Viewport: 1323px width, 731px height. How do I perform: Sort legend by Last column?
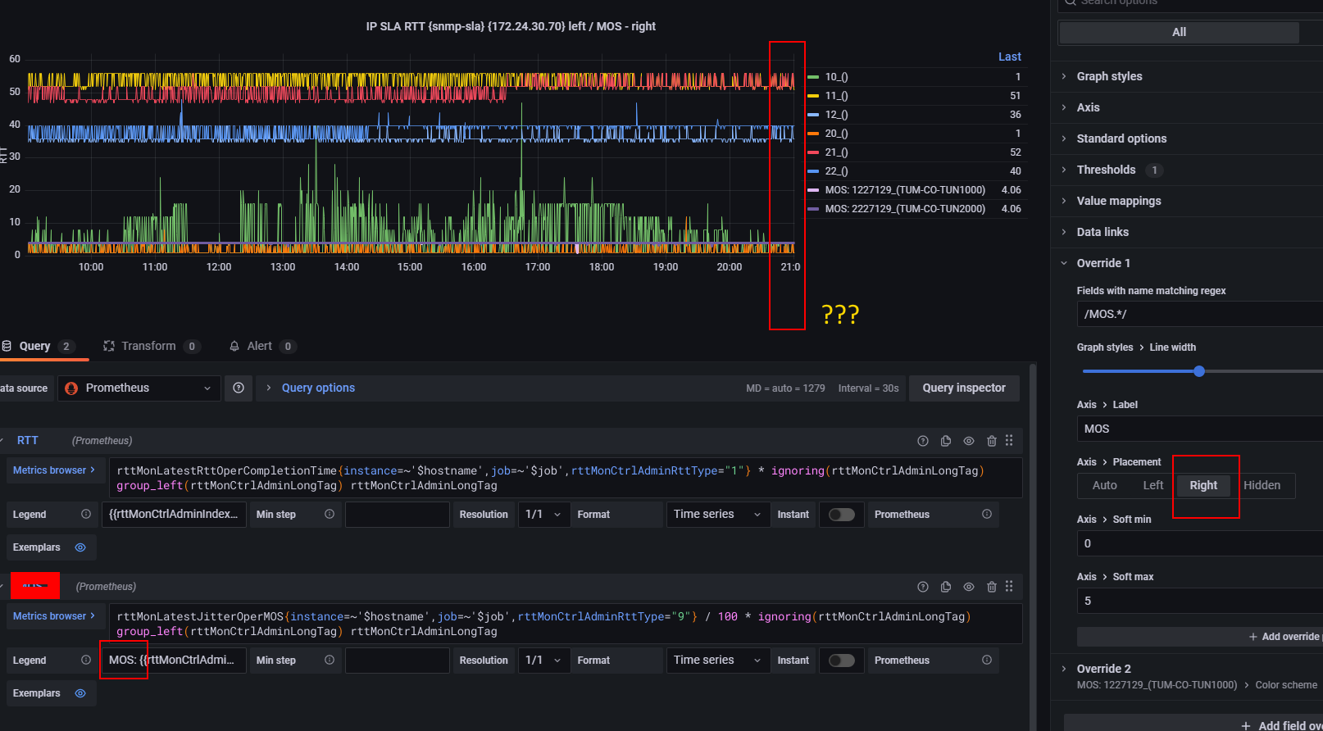pos(1009,57)
